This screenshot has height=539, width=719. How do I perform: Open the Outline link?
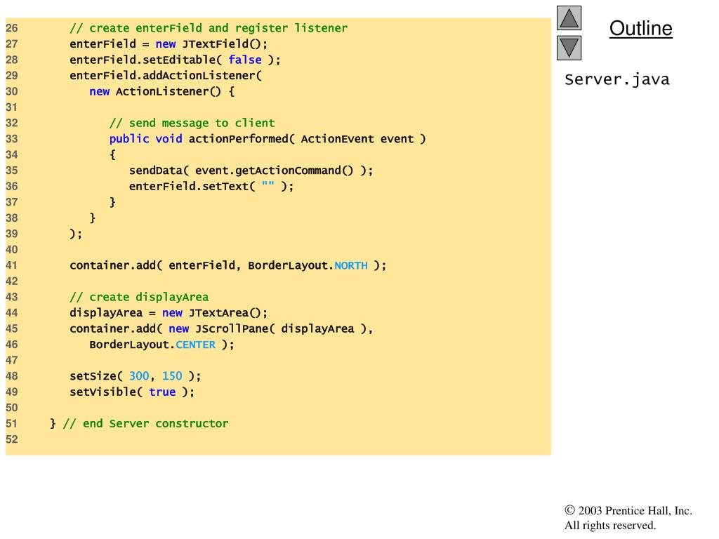pyautogui.click(x=640, y=29)
